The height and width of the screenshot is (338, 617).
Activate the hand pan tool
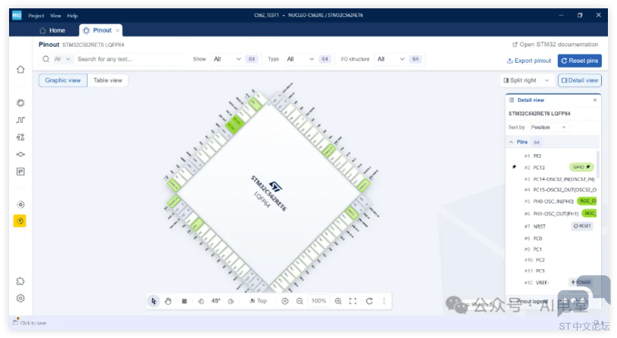coord(168,301)
